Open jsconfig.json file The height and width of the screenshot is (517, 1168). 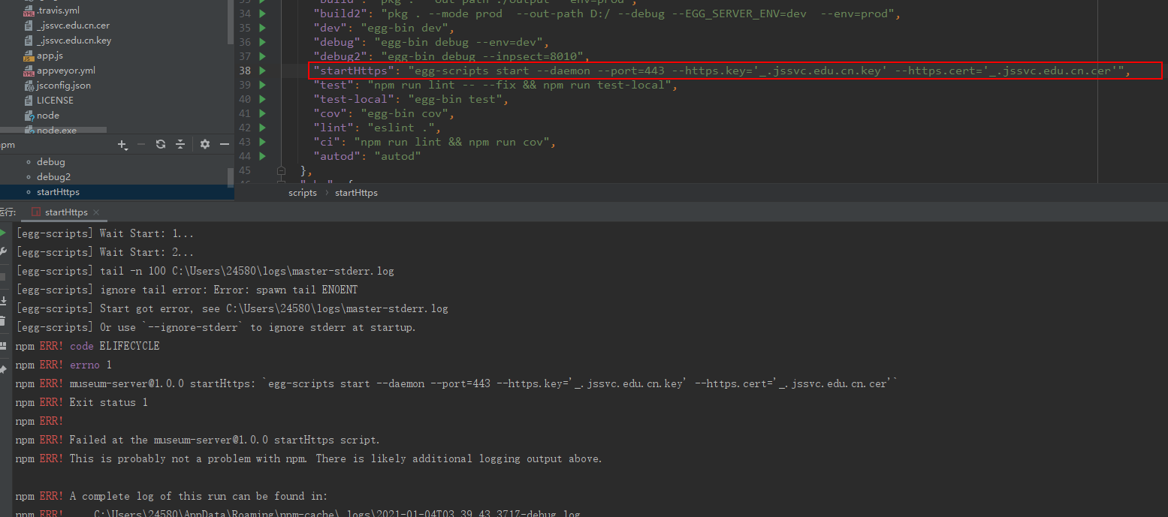pyautogui.click(x=64, y=86)
